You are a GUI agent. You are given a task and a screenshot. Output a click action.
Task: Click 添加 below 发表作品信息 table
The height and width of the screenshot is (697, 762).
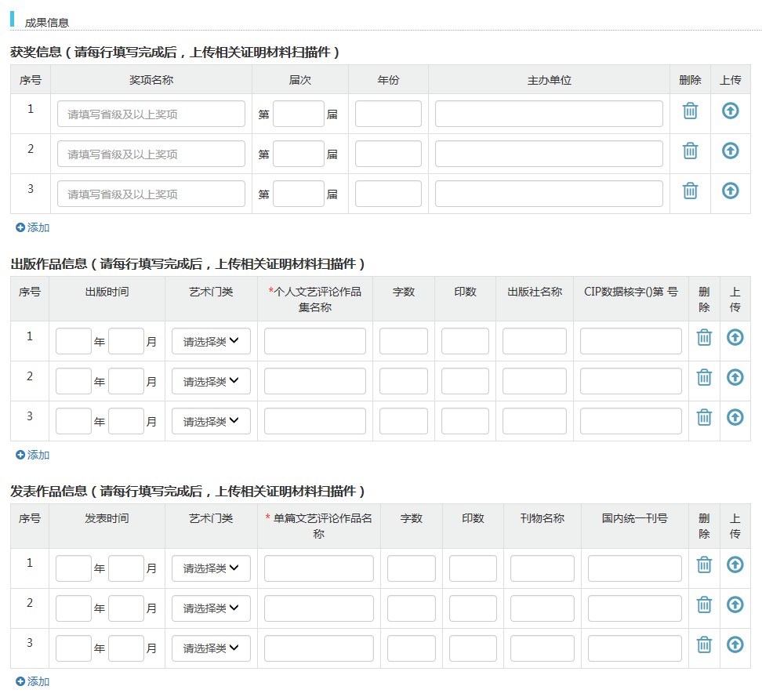[x=33, y=681]
